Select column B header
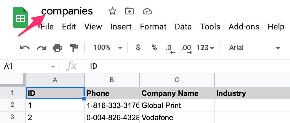 (x=112, y=80)
